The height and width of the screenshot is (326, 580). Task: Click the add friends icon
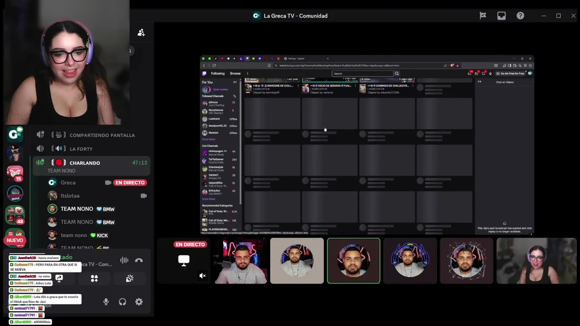pos(141,33)
